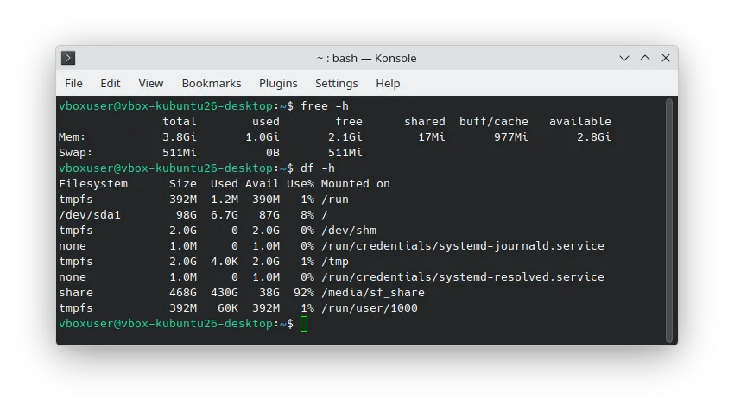Click the '~ : bash — Konsole' window title
Viewport: 734px width, 412px height.
click(366, 58)
